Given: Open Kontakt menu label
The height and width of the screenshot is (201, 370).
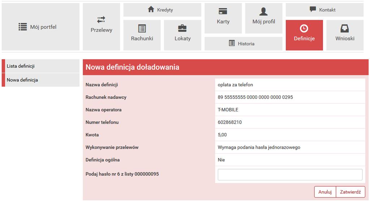Looking at the screenshot, I should pyautogui.click(x=327, y=10).
